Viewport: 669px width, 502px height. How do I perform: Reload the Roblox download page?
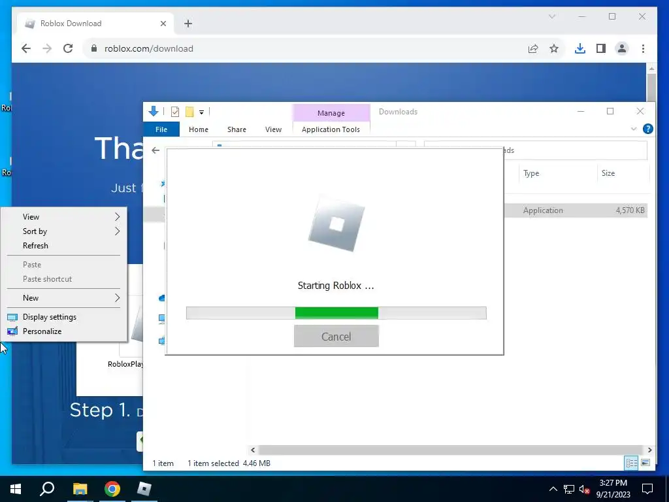68,48
